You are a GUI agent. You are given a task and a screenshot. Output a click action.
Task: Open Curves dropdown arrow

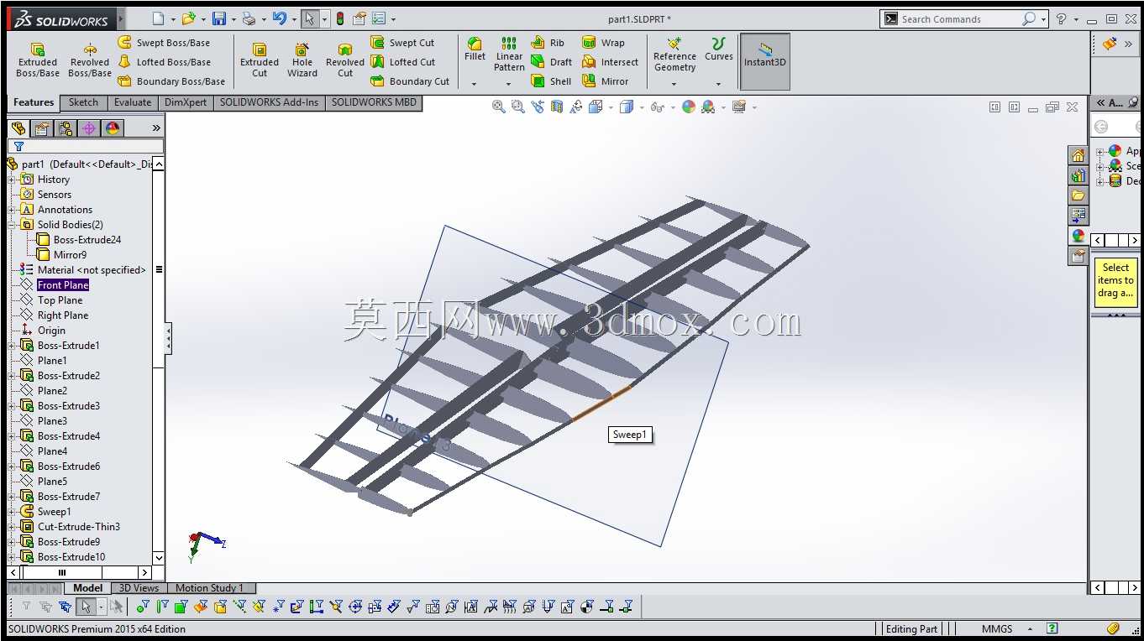(x=718, y=84)
